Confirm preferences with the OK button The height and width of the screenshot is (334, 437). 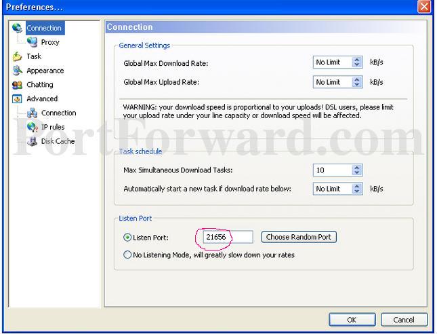pyautogui.click(x=352, y=320)
